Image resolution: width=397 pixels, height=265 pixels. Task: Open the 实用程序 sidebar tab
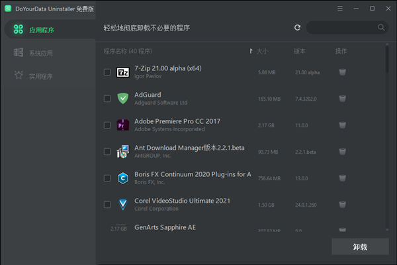click(x=40, y=76)
